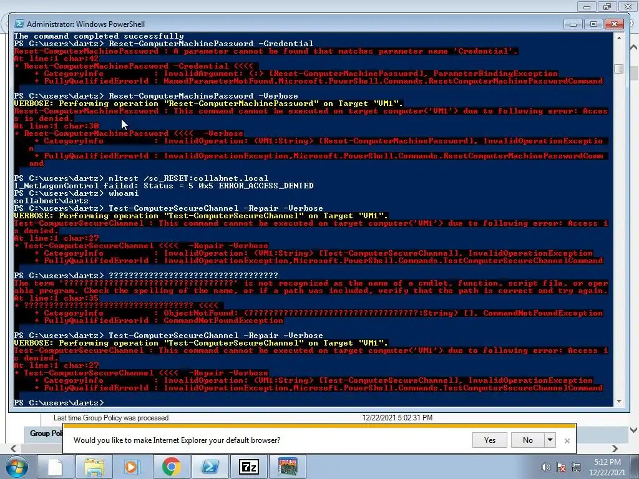Click the Reset-ComputerMachinePassword -Verbose command
This screenshot has width=639, height=479.
pos(156,96)
